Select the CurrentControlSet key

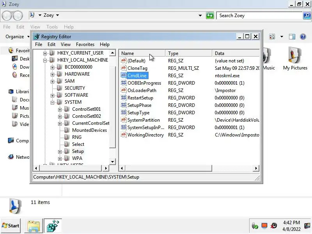(x=90, y=123)
